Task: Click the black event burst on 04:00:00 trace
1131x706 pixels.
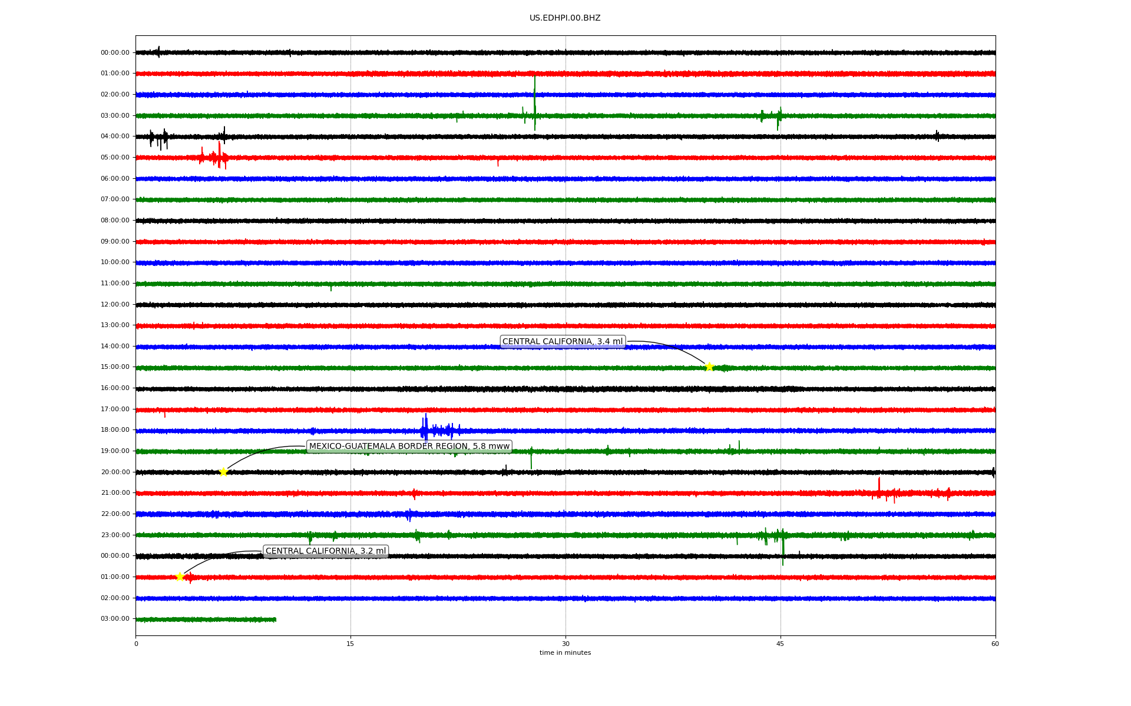Action: (159, 138)
